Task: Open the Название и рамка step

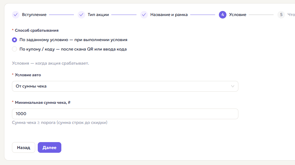Action: pyautogui.click(x=169, y=15)
